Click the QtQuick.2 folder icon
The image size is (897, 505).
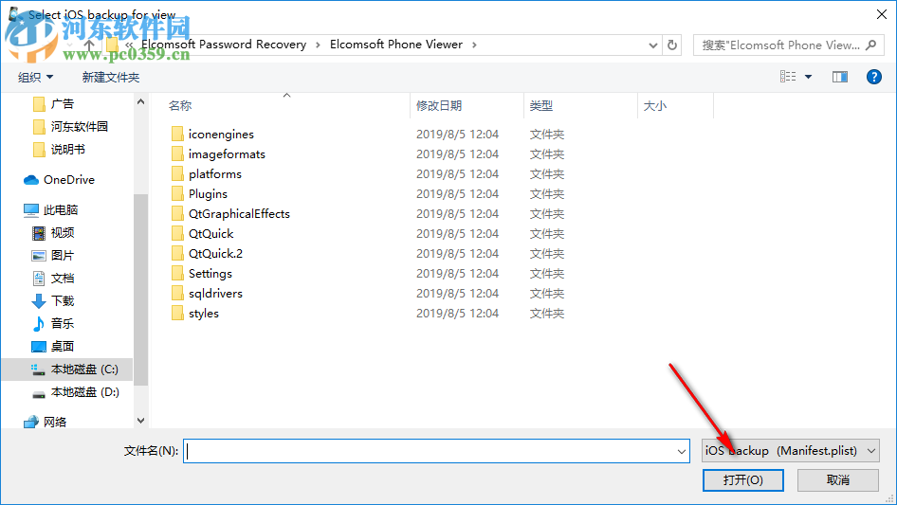177,253
